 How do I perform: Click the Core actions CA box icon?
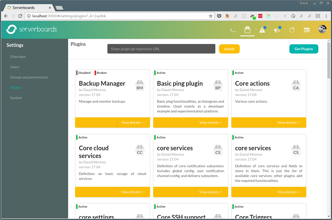[296, 86]
